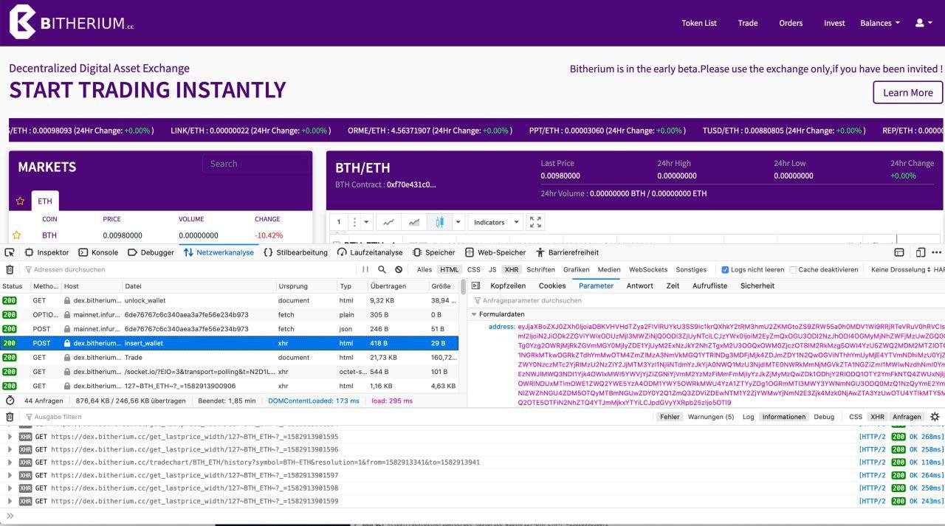The height and width of the screenshot is (526, 945).
Task: Open the Antwort response tab
Action: 640,286
